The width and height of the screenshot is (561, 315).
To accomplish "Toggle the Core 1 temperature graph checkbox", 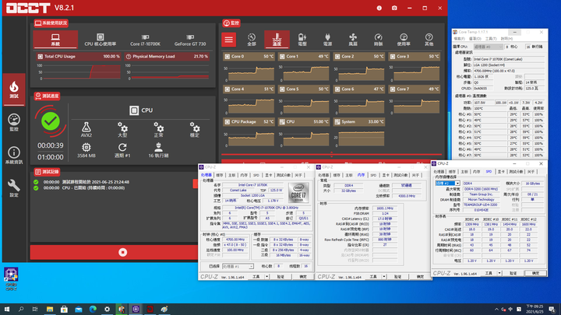I will coord(282,57).
